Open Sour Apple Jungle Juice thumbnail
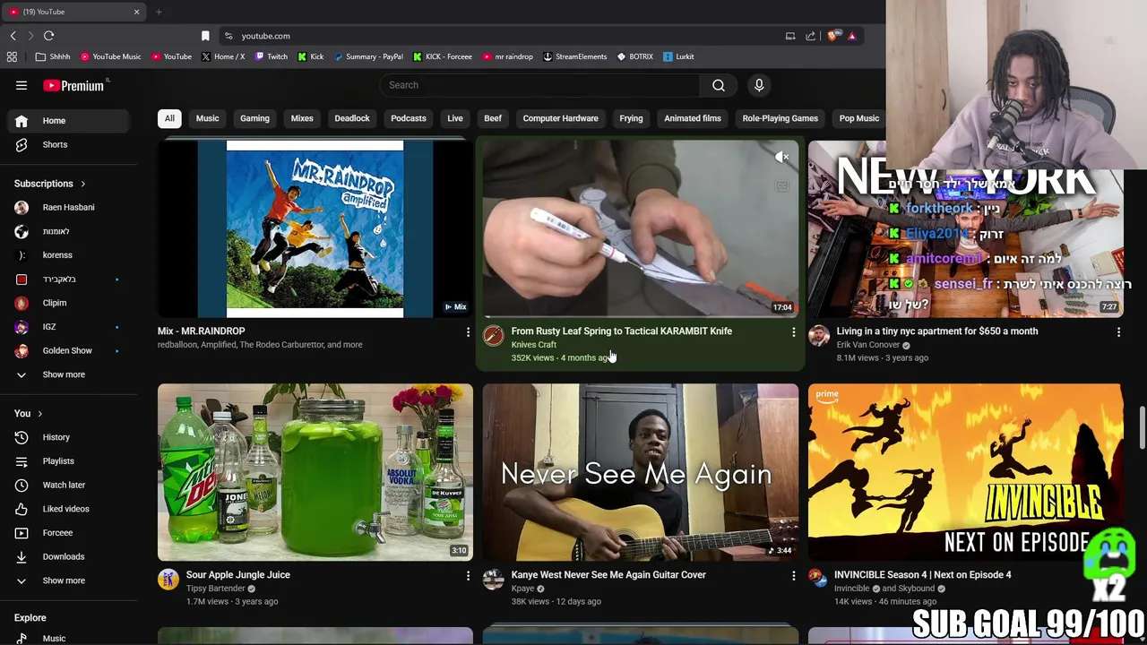This screenshot has width=1147, height=645. point(315,472)
